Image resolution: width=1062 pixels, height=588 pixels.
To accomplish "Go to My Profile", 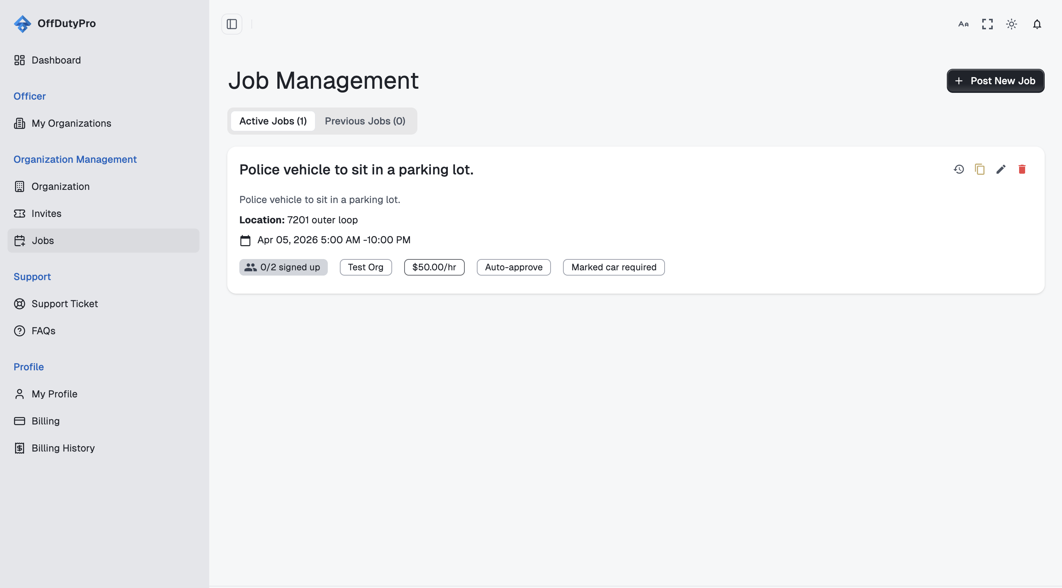I will pos(103,394).
